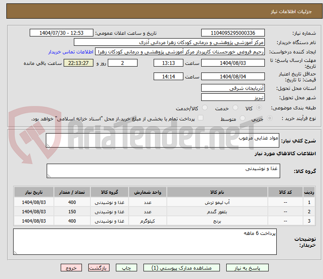Click the deadline time field 13:13
323x279 pixels.
pos(169,63)
